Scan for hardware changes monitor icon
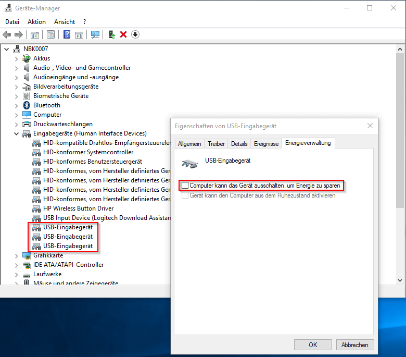Screen dimensions: 406x357 [x=95, y=34]
